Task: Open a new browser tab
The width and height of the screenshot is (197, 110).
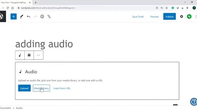Action: coord(36,2)
